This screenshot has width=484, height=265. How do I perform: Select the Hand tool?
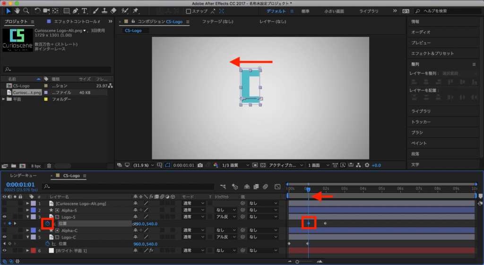(x=17, y=10)
